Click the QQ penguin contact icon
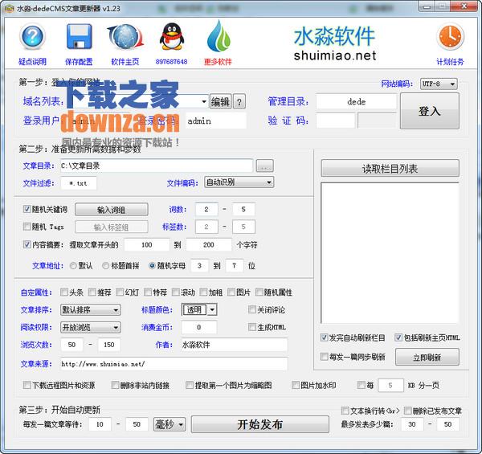The width and height of the screenshot is (482, 454). pyautogui.click(x=172, y=37)
